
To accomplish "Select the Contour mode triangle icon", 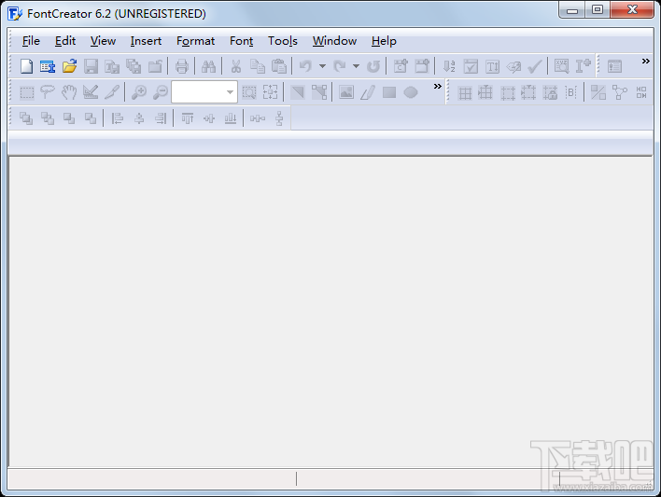I will 298,92.
